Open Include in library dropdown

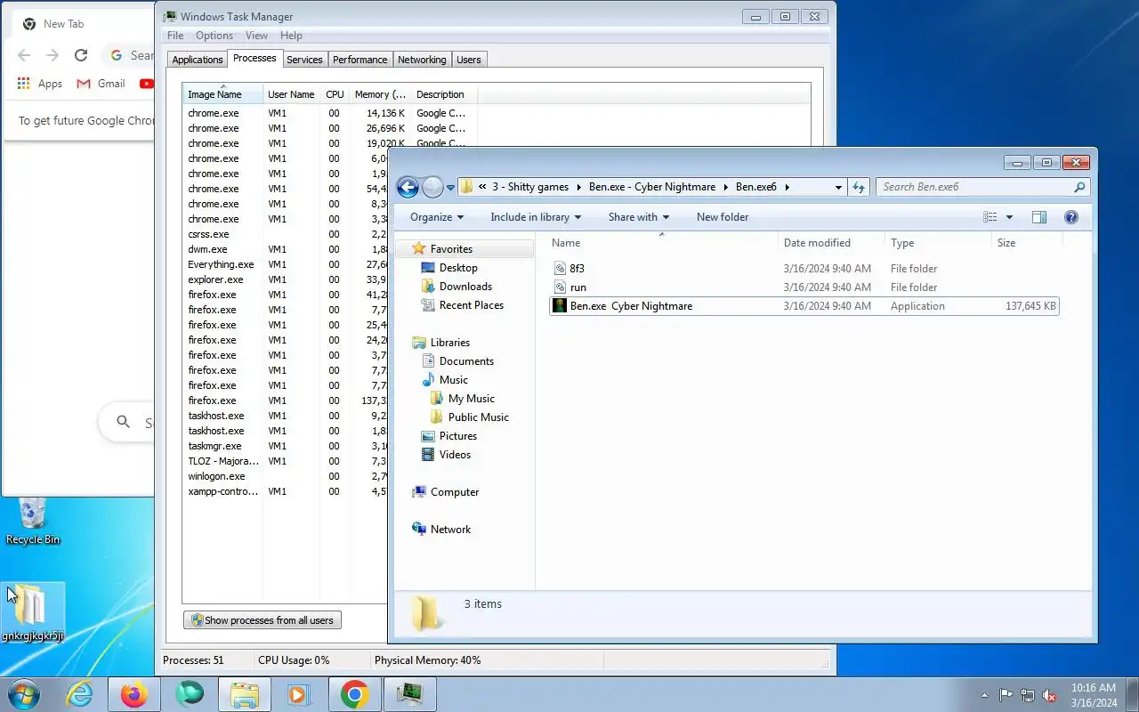(535, 217)
